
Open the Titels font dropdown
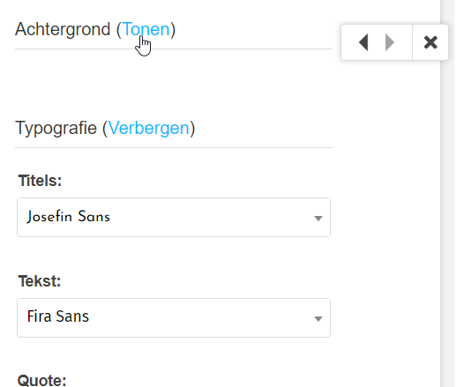pyautogui.click(x=174, y=217)
